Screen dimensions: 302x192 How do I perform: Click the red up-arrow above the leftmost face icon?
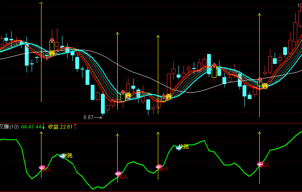52,40
